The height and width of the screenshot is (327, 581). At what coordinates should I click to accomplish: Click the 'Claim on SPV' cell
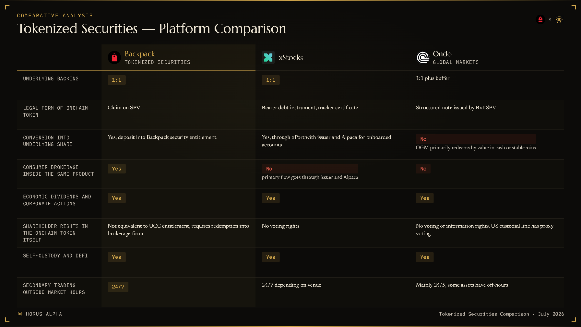click(124, 108)
